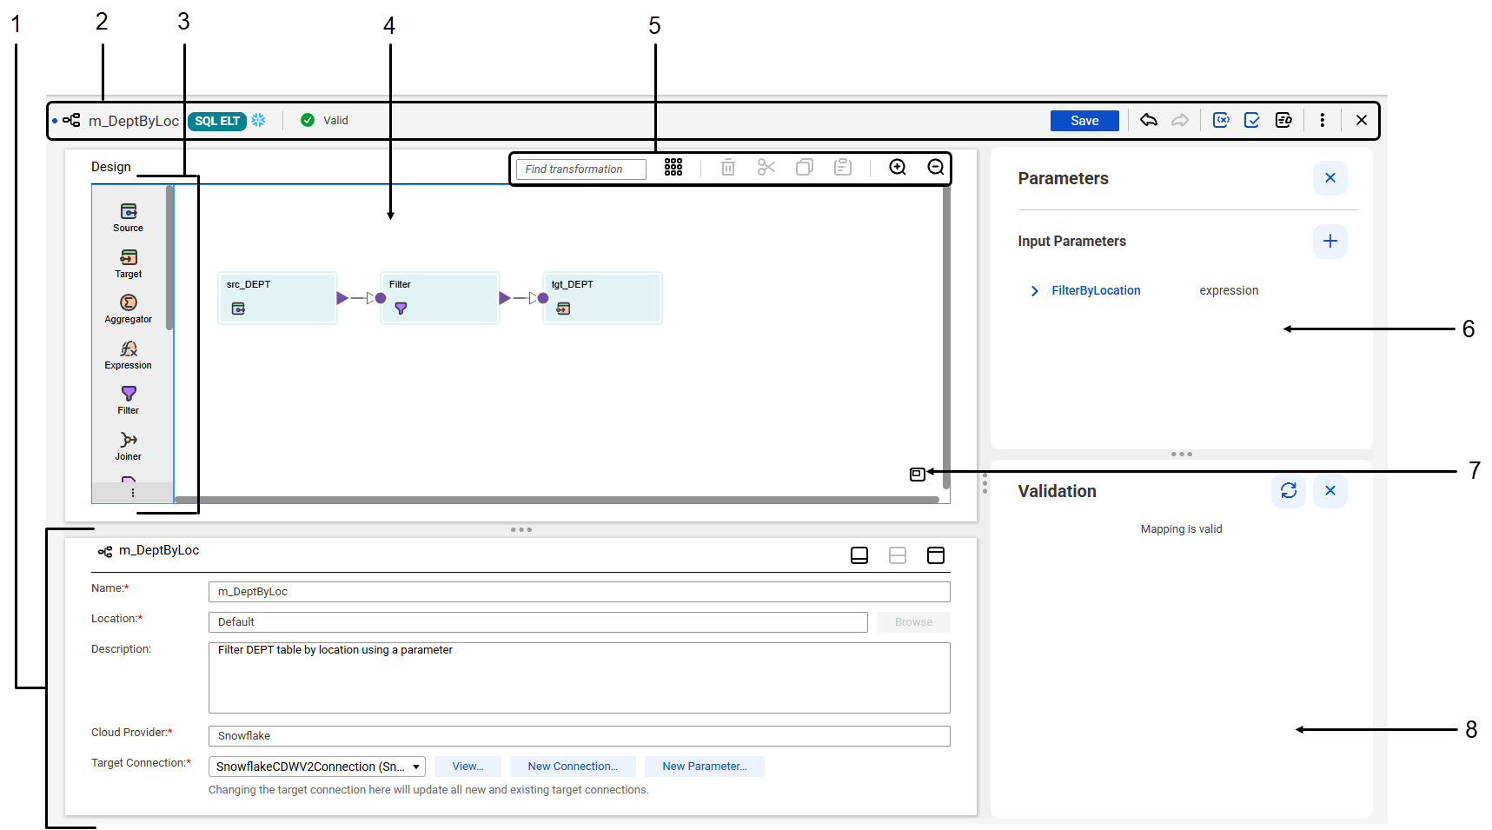Select the Aggregator transformation in palette
This screenshot has width=1492, height=830.
(x=129, y=309)
